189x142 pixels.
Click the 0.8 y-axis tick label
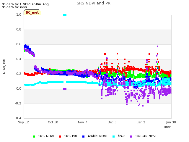tap(19, 30)
